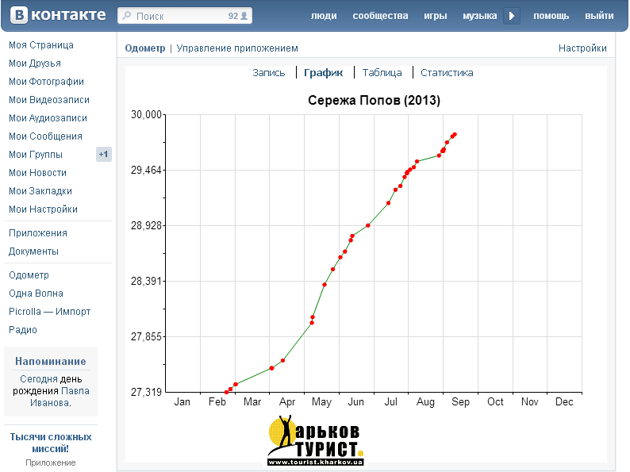Viewport: 630px width, 472px height.
Task: Select the График tab
Action: point(324,72)
